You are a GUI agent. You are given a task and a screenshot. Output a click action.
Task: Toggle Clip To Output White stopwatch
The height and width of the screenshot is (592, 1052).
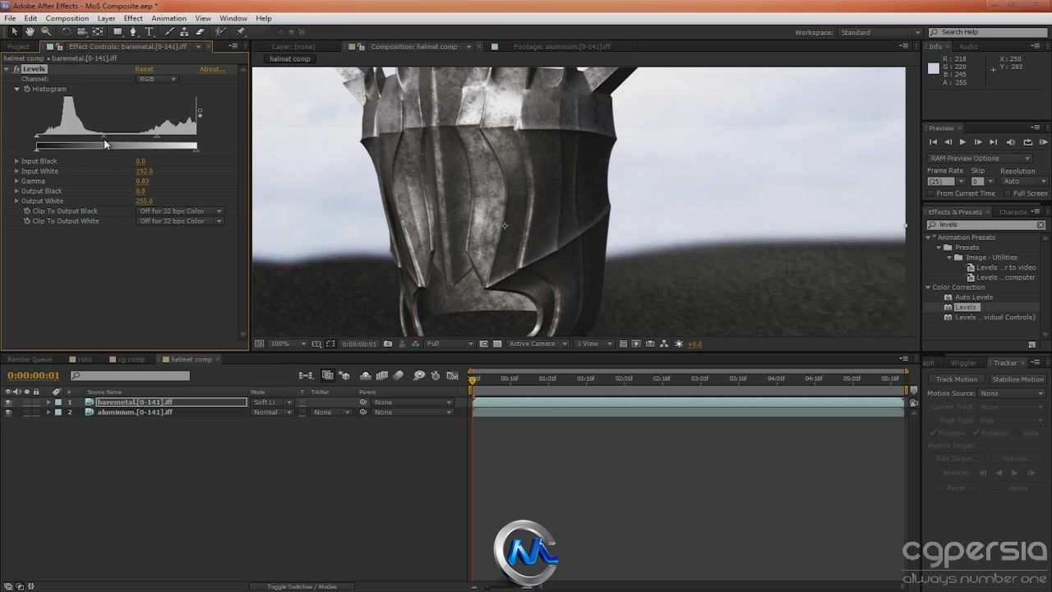point(26,221)
